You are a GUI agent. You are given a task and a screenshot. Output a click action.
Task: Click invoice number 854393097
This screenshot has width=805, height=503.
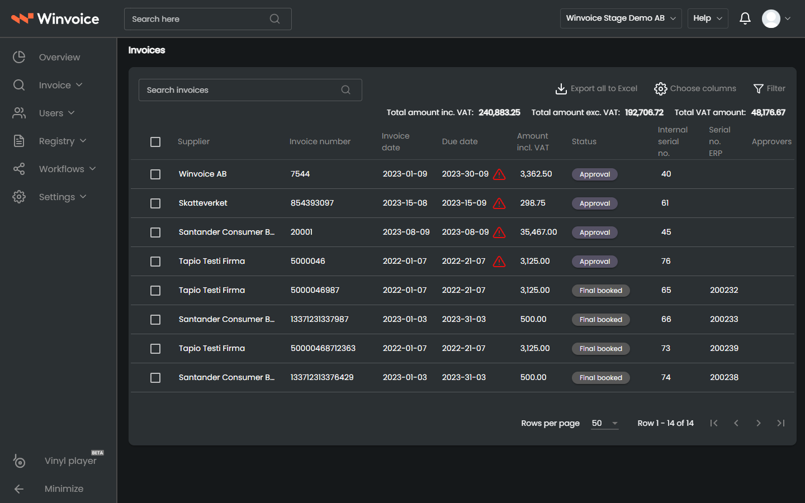[x=312, y=203]
